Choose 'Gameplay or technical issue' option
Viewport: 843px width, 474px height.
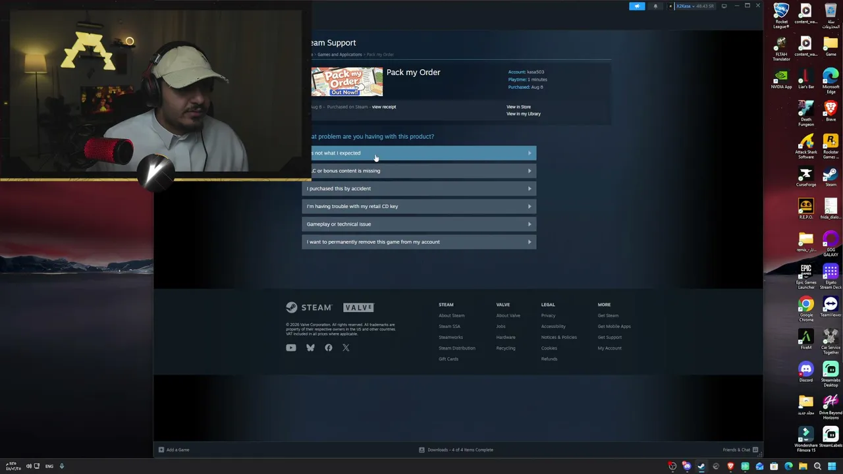pos(419,224)
